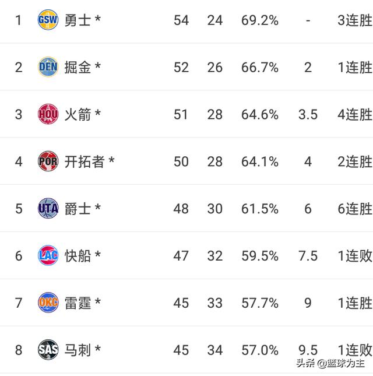The image size is (373, 376).
Task: Click the 69.2% win rate cell
Action: [x=260, y=20]
